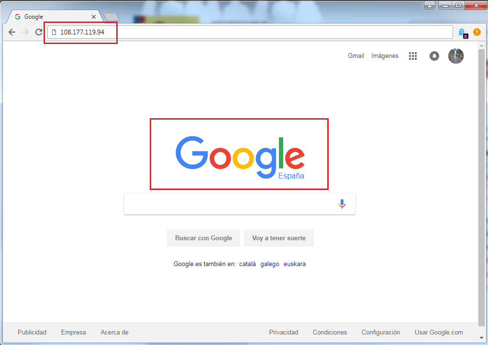Click the address bar showing 108.177.119.94

[x=250, y=32]
